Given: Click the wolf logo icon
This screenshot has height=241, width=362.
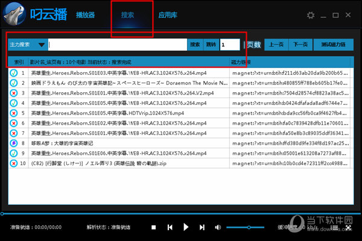Looking at the screenshot, I should (x=14, y=14).
